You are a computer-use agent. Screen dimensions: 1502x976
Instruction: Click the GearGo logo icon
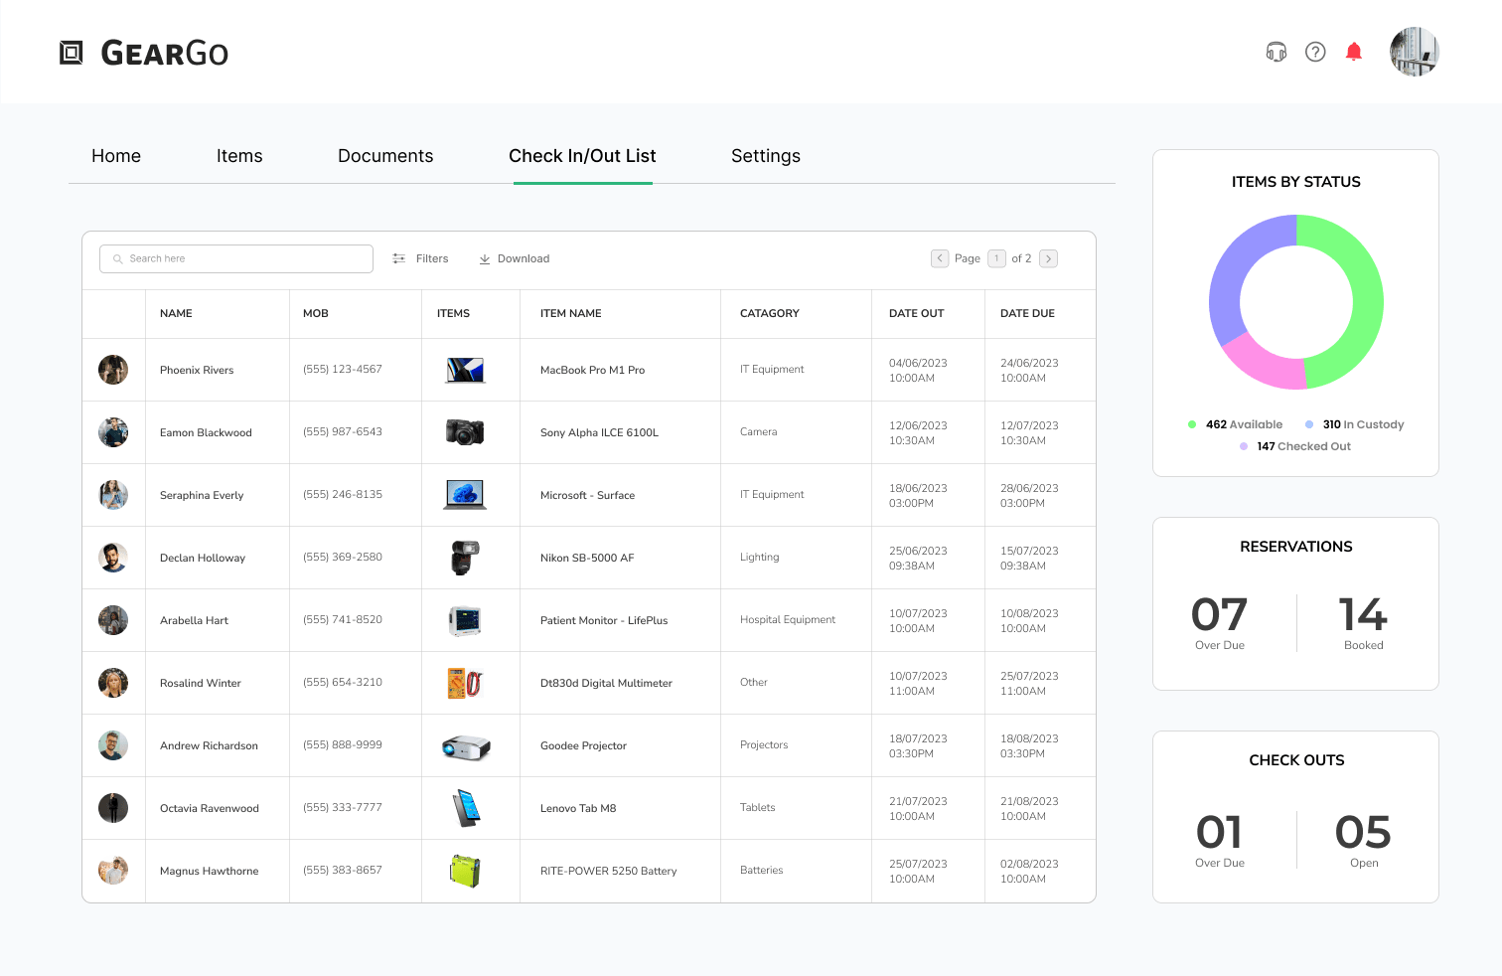(x=71, y=51)
